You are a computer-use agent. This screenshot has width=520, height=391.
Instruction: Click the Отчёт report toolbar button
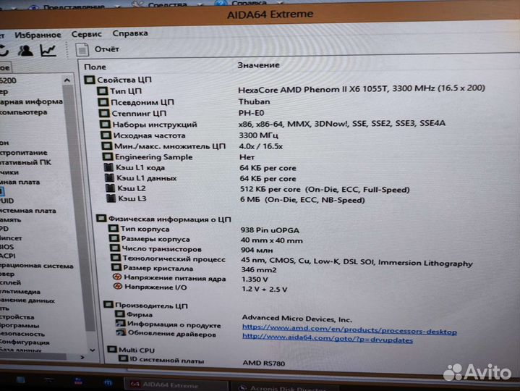(x=98, y=49)
